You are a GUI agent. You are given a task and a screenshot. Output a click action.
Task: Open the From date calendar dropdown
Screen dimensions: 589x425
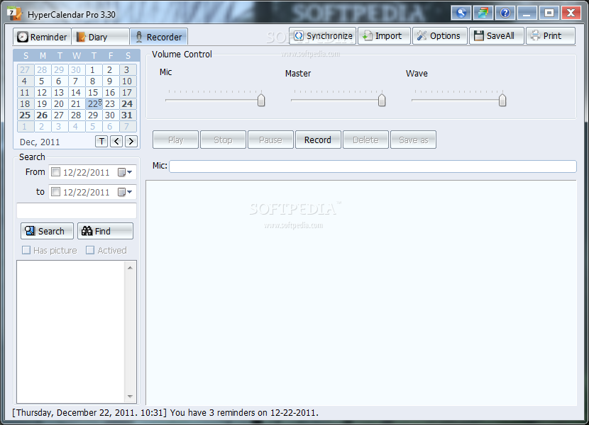click(x=125, y=172)
